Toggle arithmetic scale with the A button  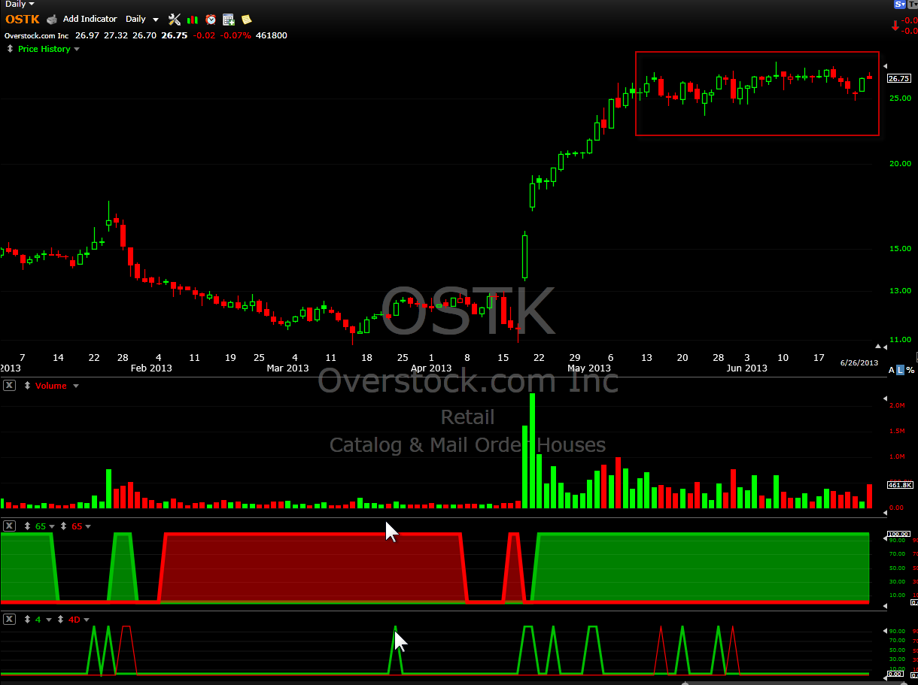point(892,370)
